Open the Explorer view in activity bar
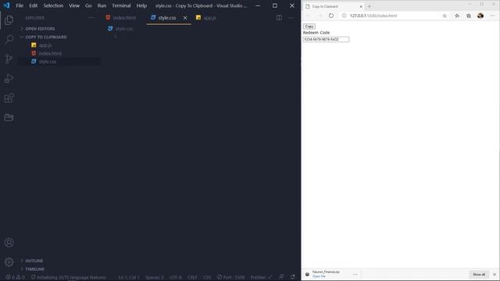 9,20
